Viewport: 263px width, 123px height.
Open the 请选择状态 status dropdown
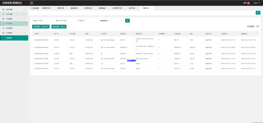click(x=111, y=20)
